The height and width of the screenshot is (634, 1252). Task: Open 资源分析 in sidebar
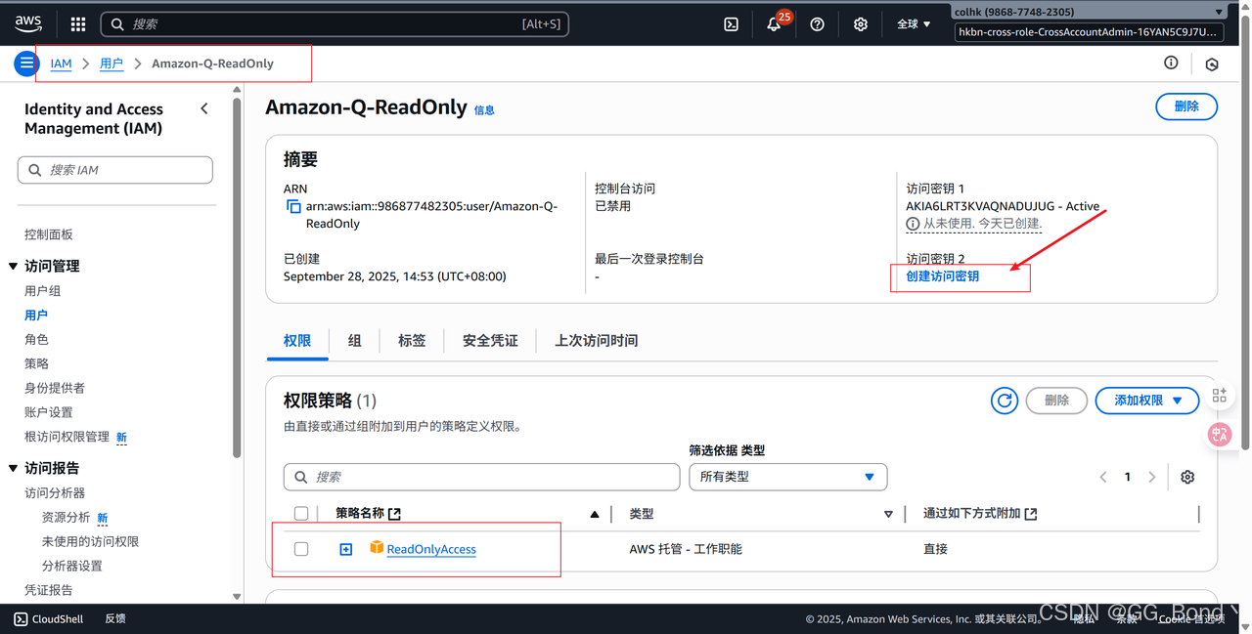(x=66, y=517)
